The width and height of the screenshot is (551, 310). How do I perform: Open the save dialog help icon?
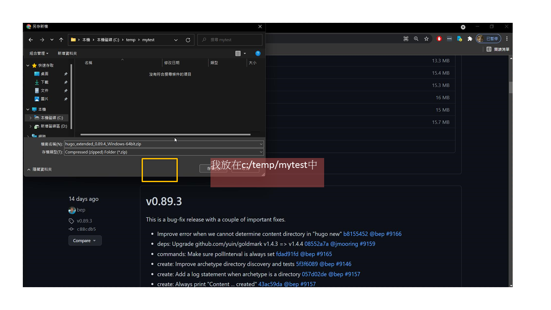pyautogui.click(x=258, y=53)
